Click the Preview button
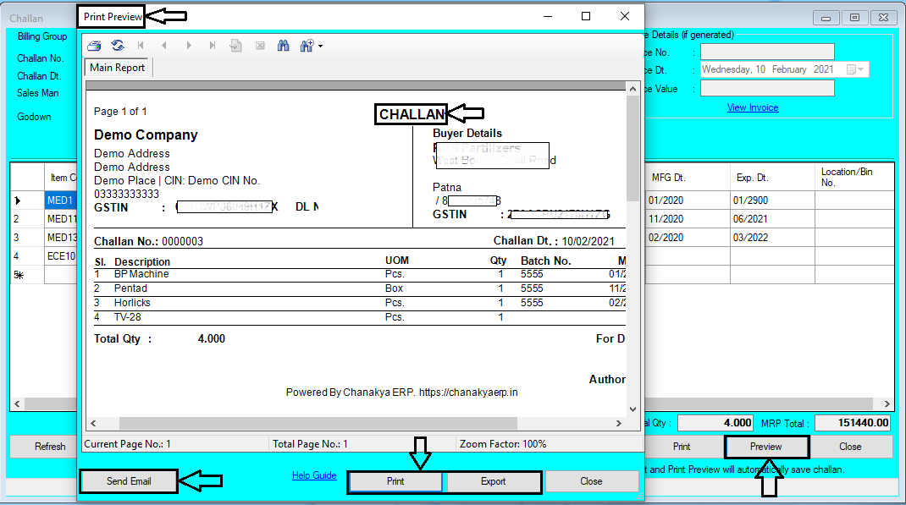The height and width of the screenshot is (505, 906). coord(765,447)
